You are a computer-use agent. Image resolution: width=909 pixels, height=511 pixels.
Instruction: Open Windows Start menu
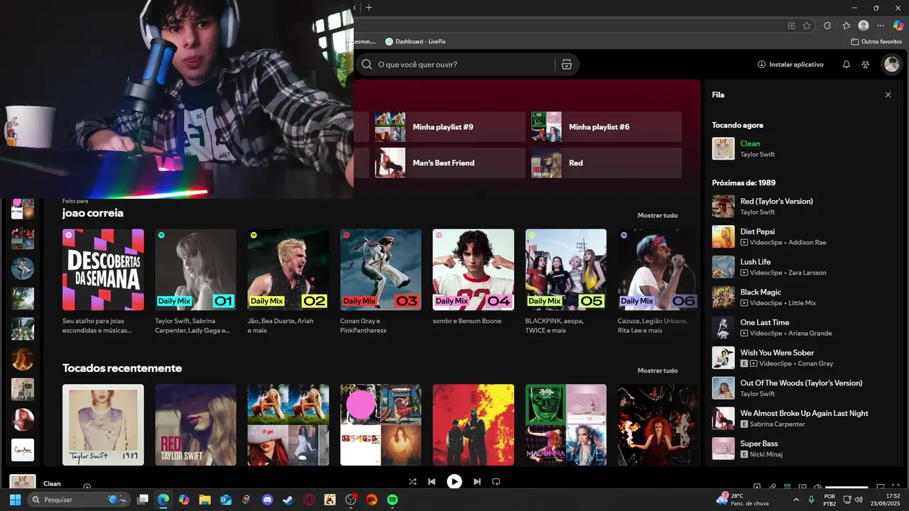click(x=15, y=500)
